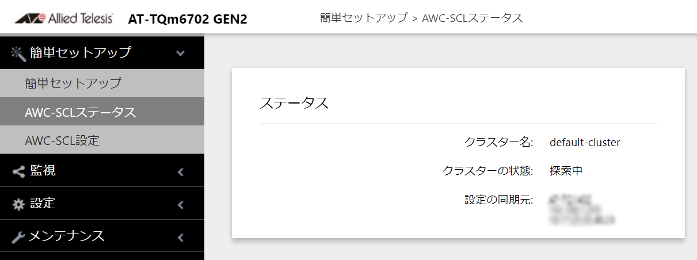Expand the メンテナンス section arrow
The height and width of the screenshot is (260, 697).
coord(180,236)
